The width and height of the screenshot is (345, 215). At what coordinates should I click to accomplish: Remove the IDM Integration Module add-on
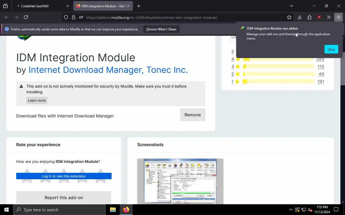(193, 115)
